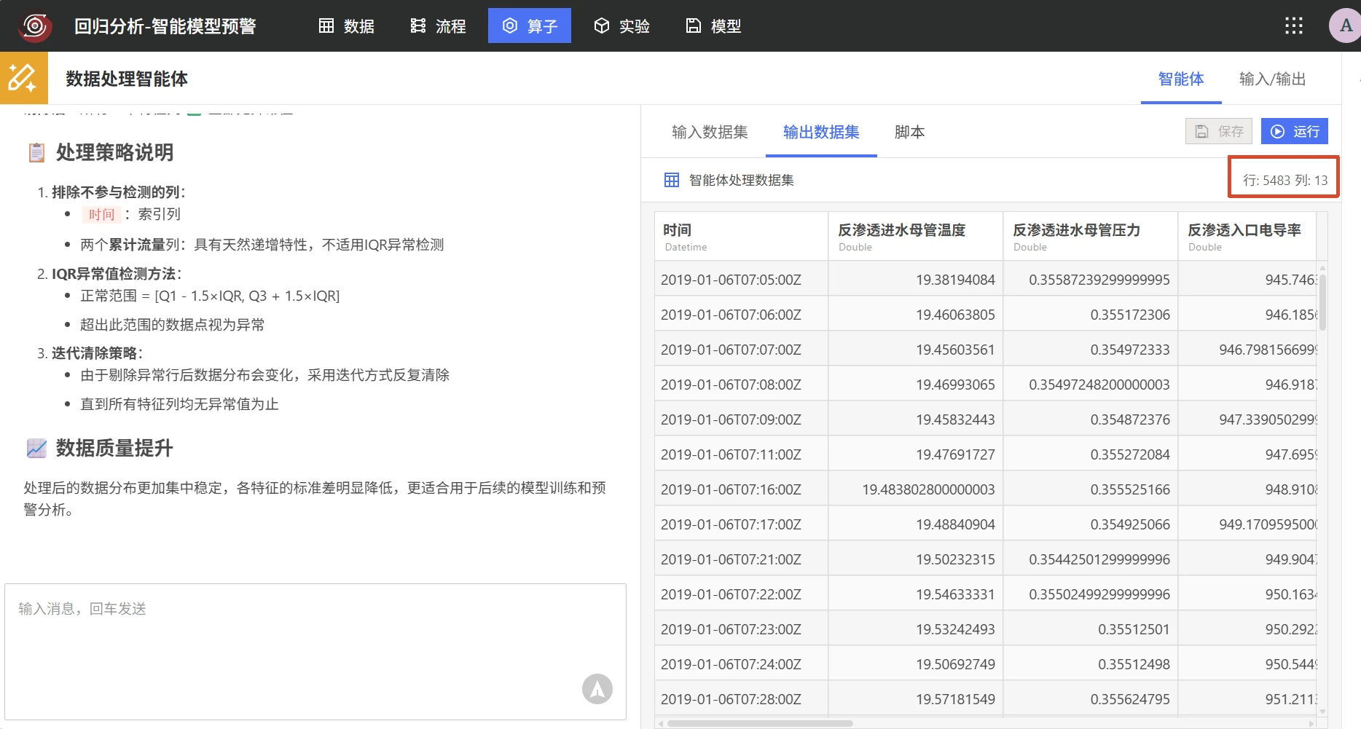Click the horizontal scrollbar of the table
The image size is (1361, 729).
coord(759,724)
